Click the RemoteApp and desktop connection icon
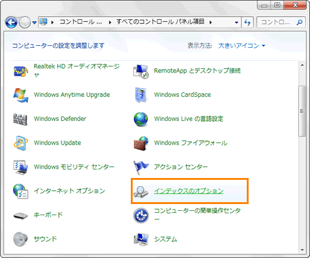The image size is (310, 258). (141, 71)
